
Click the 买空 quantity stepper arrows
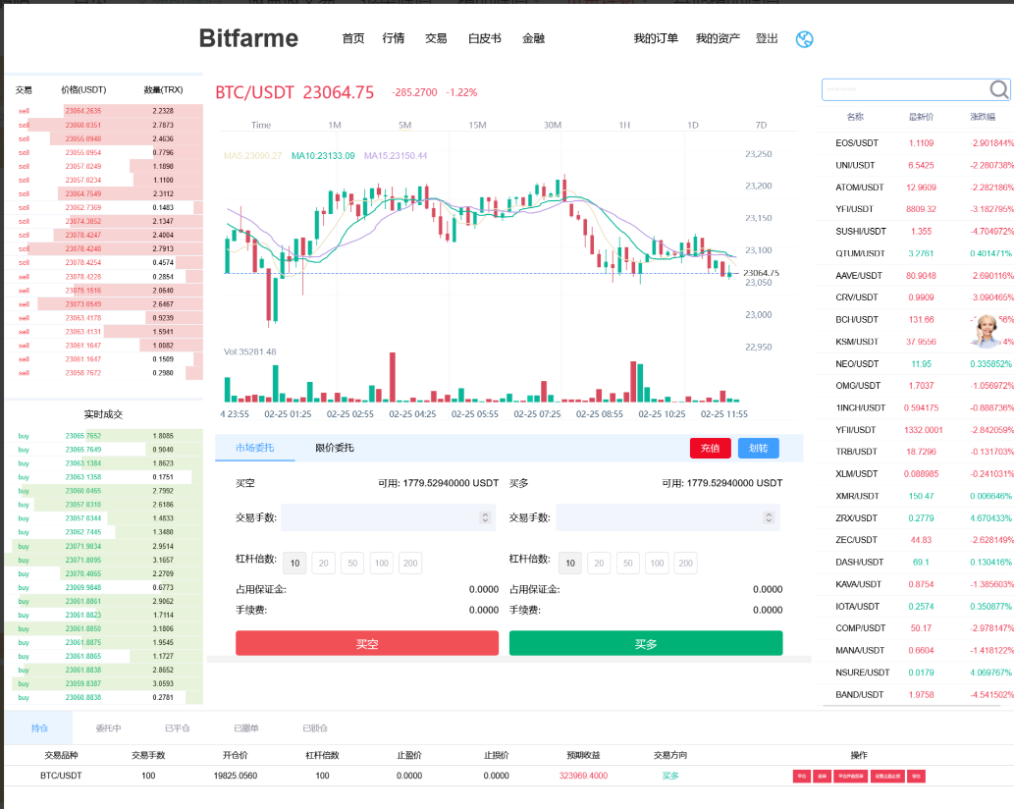(x=484, y=517)
